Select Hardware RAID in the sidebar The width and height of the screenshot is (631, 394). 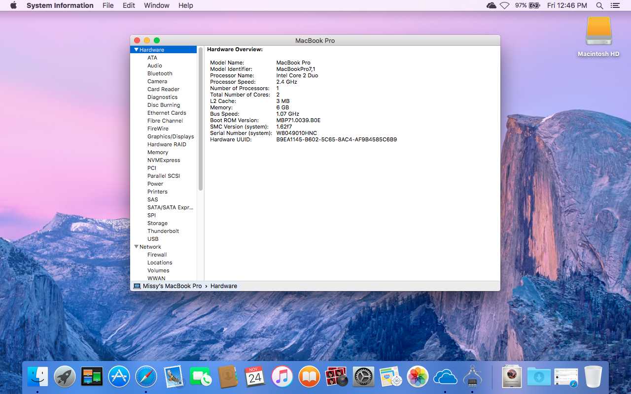[x=167, y=144]
